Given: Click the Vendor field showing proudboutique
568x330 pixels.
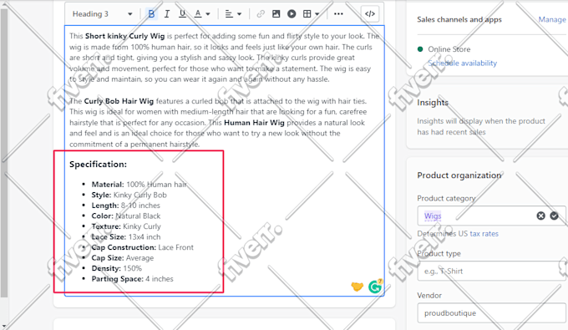Looking at the screenshot, I should point(491,313).
